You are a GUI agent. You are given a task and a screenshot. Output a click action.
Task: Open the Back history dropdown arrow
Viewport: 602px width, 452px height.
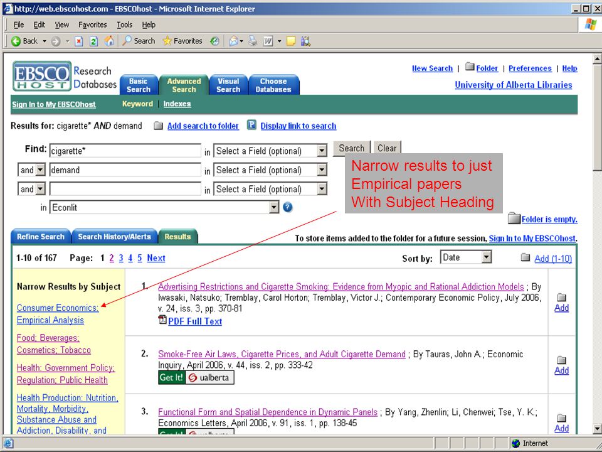tap(45, 41)
